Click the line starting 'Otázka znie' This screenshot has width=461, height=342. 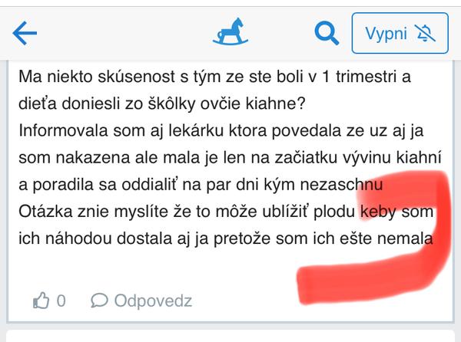pyautogui.click(x=223, y=212)
